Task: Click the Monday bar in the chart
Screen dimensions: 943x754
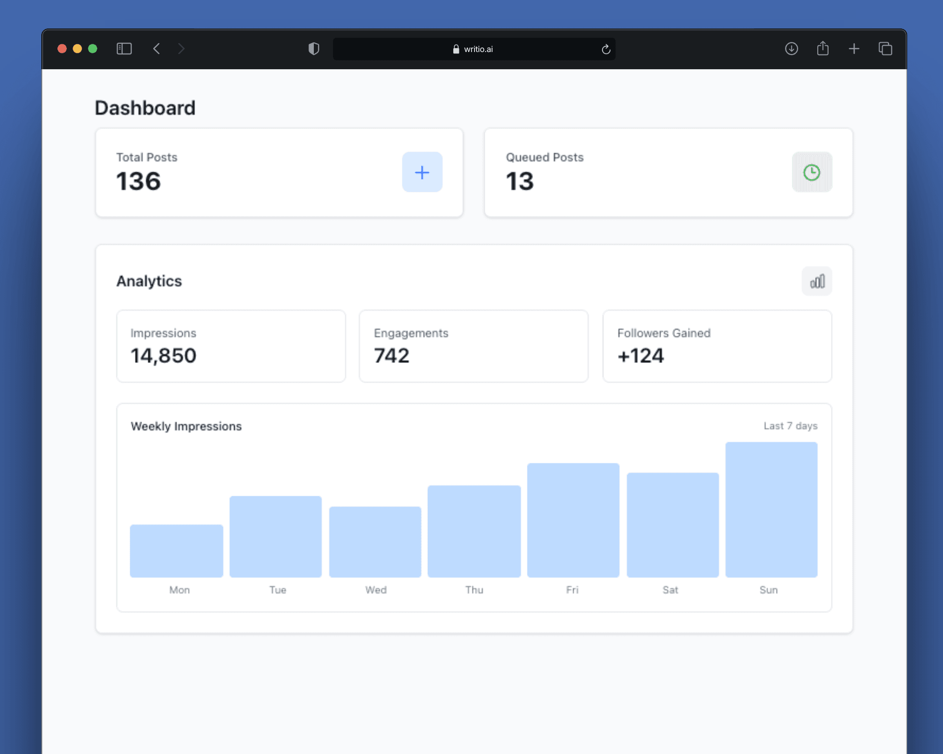Action: click(176, 551)
